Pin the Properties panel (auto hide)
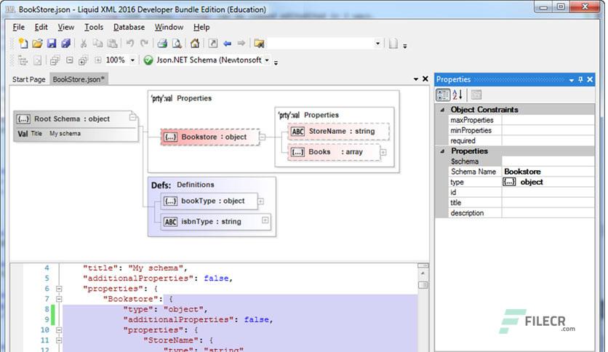 [580, 79]
